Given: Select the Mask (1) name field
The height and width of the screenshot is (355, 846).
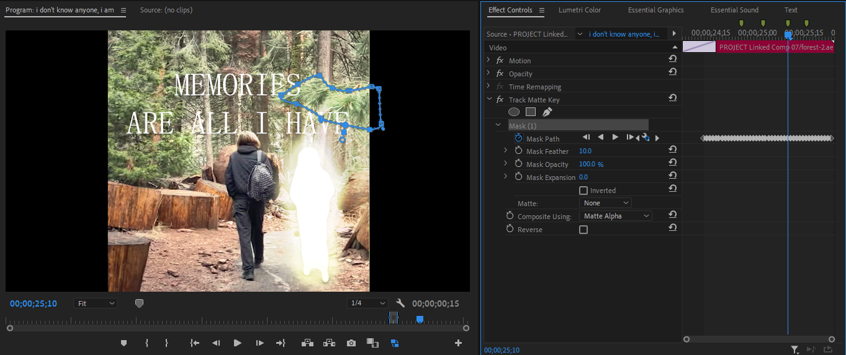Looking at the screenshot, I should [578, 125].
